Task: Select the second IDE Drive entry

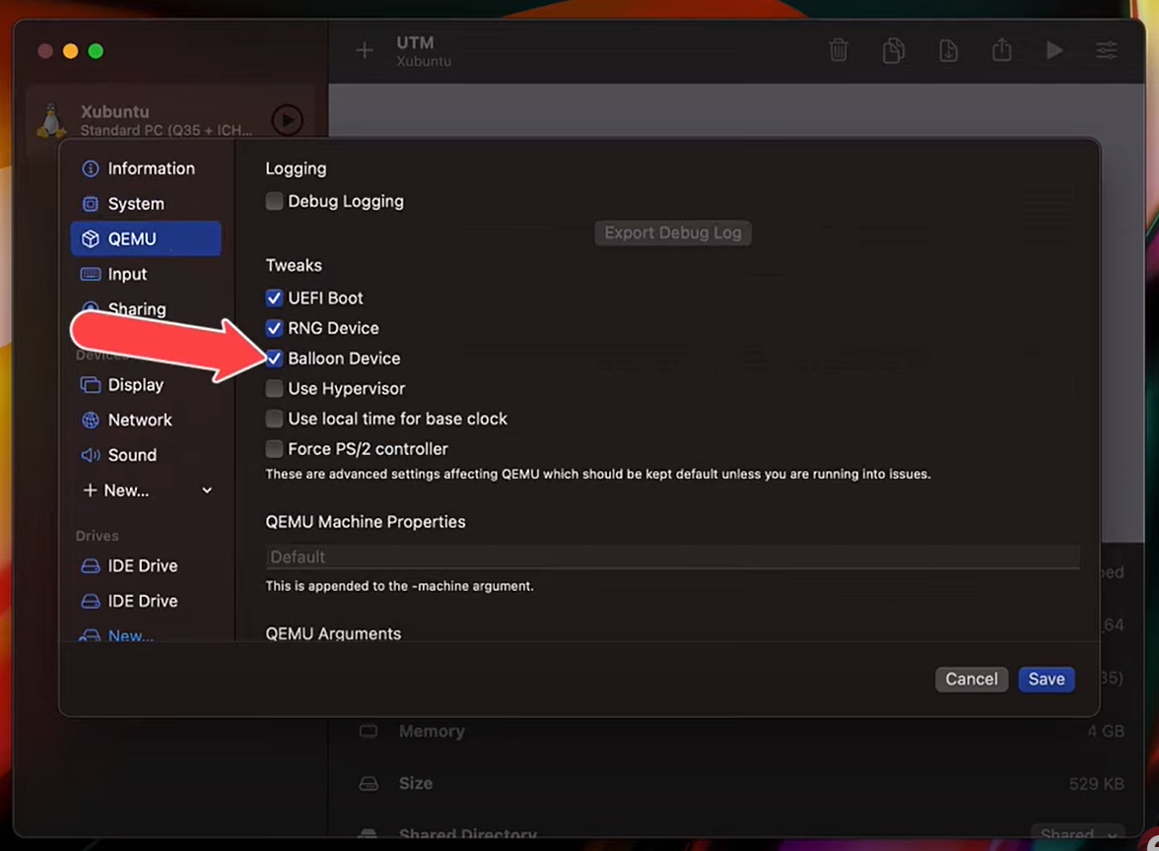Action: 146,601
